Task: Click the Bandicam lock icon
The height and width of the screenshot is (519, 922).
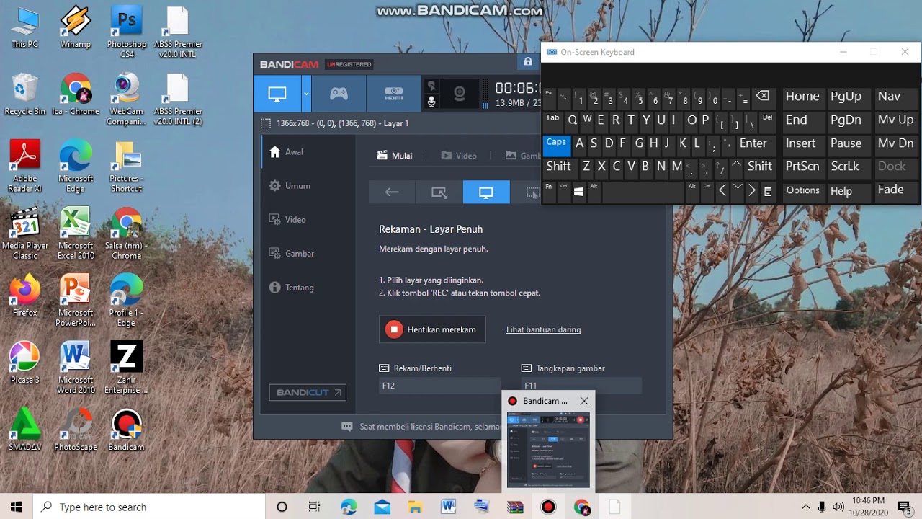Action: pyautogui.click(x=528, y=62)
